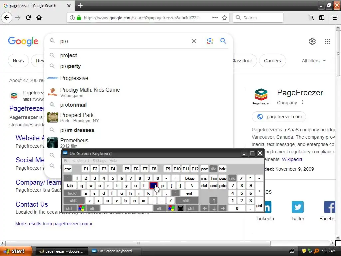Open more options dots beside Company
This screenshot has width=341, height=256.
click(302, 102)
